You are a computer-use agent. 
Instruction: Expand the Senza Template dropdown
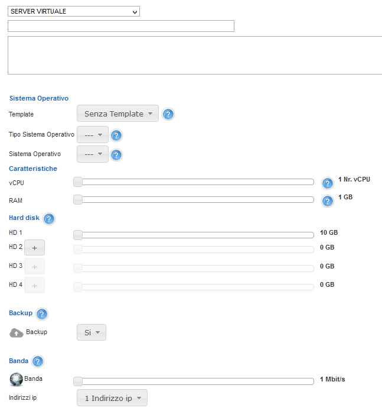[117, 114]
